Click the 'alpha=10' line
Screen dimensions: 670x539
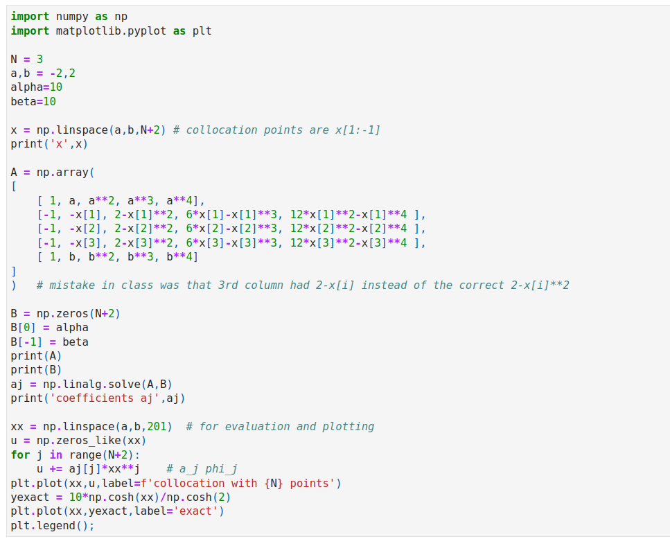(37, 87)
